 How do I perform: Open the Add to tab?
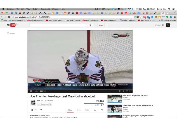pos(87,110)
